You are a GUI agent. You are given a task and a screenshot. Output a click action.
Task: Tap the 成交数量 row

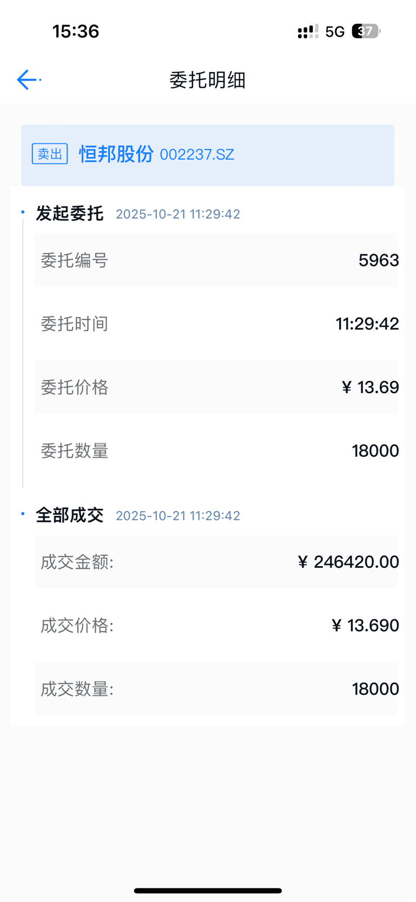[216, 689]
